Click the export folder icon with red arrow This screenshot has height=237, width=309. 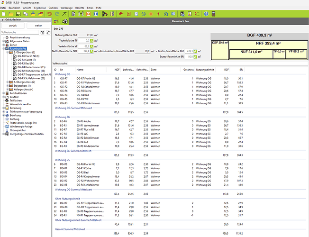[x=41, y=14]
